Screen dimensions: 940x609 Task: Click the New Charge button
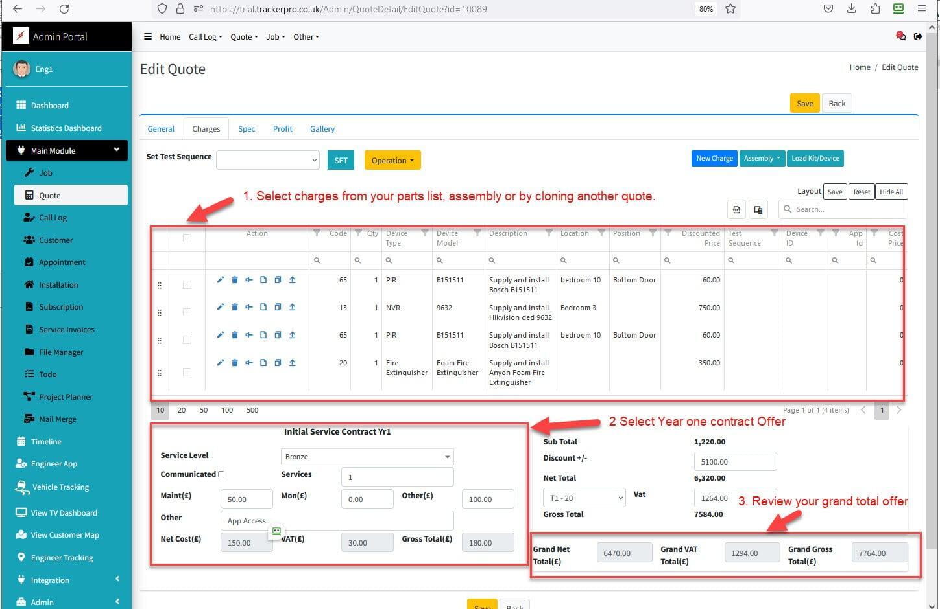714,159
